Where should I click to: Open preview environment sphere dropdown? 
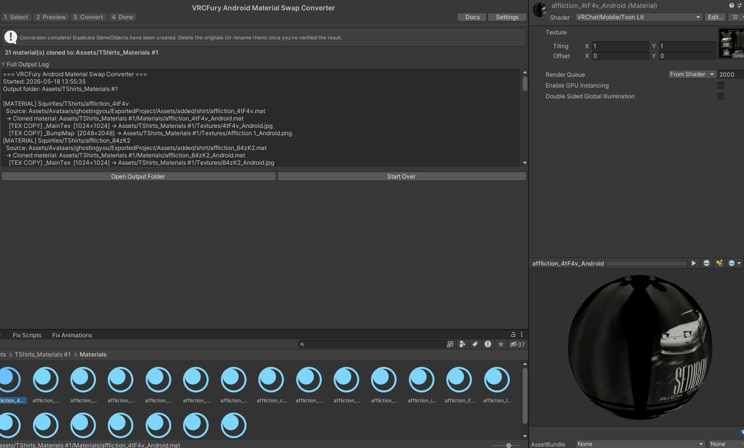pyautogui.click(x=734, y=263)
